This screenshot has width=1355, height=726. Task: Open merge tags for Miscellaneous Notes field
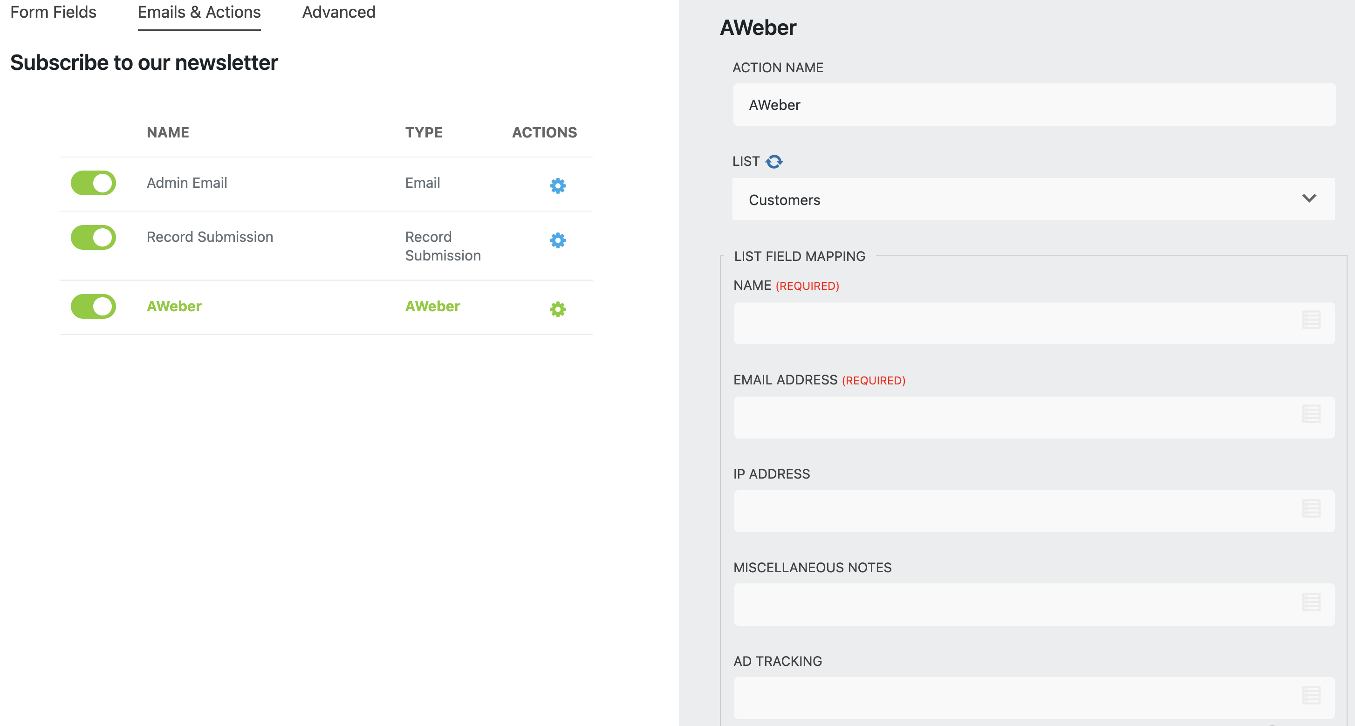pos(1311,602)
